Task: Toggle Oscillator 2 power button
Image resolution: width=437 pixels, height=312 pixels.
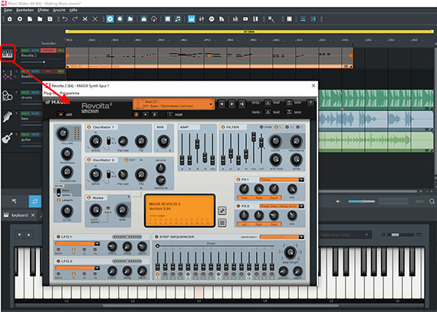Action: click(89, 160)
